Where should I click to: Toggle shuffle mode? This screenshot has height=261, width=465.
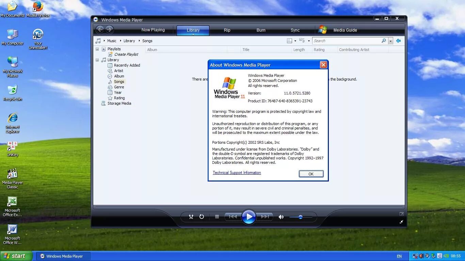[x=191, y=216]
